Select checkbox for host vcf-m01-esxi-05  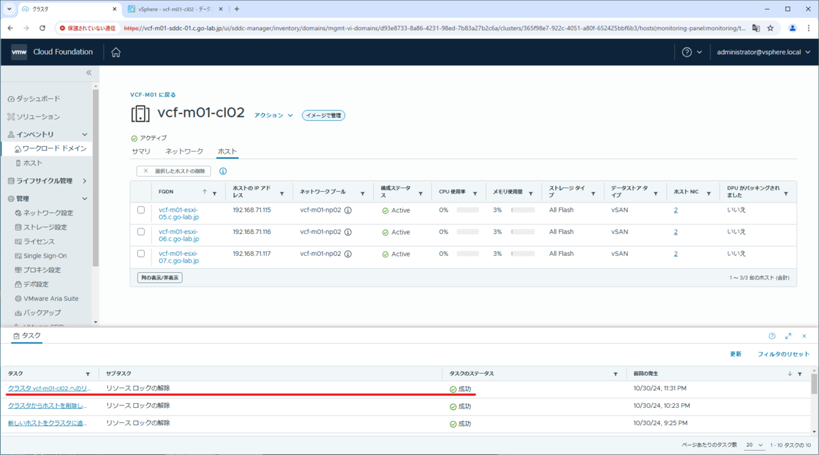[x=141, y=210]
